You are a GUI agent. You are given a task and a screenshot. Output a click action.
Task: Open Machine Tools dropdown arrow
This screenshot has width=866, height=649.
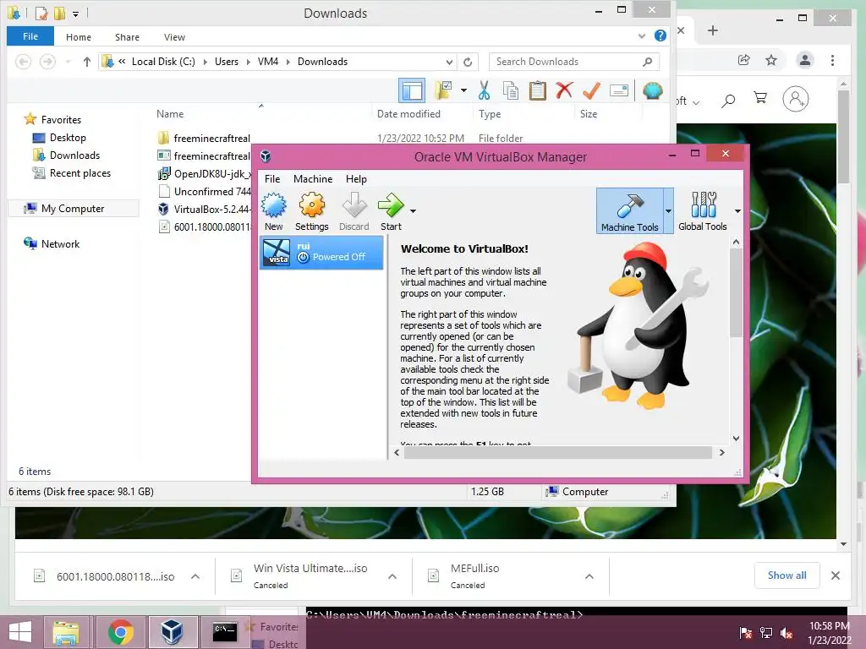668,210
